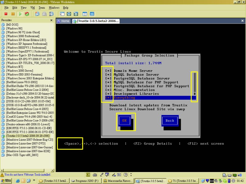Screen dimensions: 246x184
Task: Select [Trustix-3.0.5.beta2-2006.09.28-i586] in Favorites
Action: [28, 136]
